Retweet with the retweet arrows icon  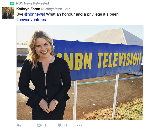tap(39, 125)
